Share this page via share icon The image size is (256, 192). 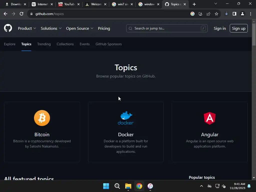click(208, 14)
